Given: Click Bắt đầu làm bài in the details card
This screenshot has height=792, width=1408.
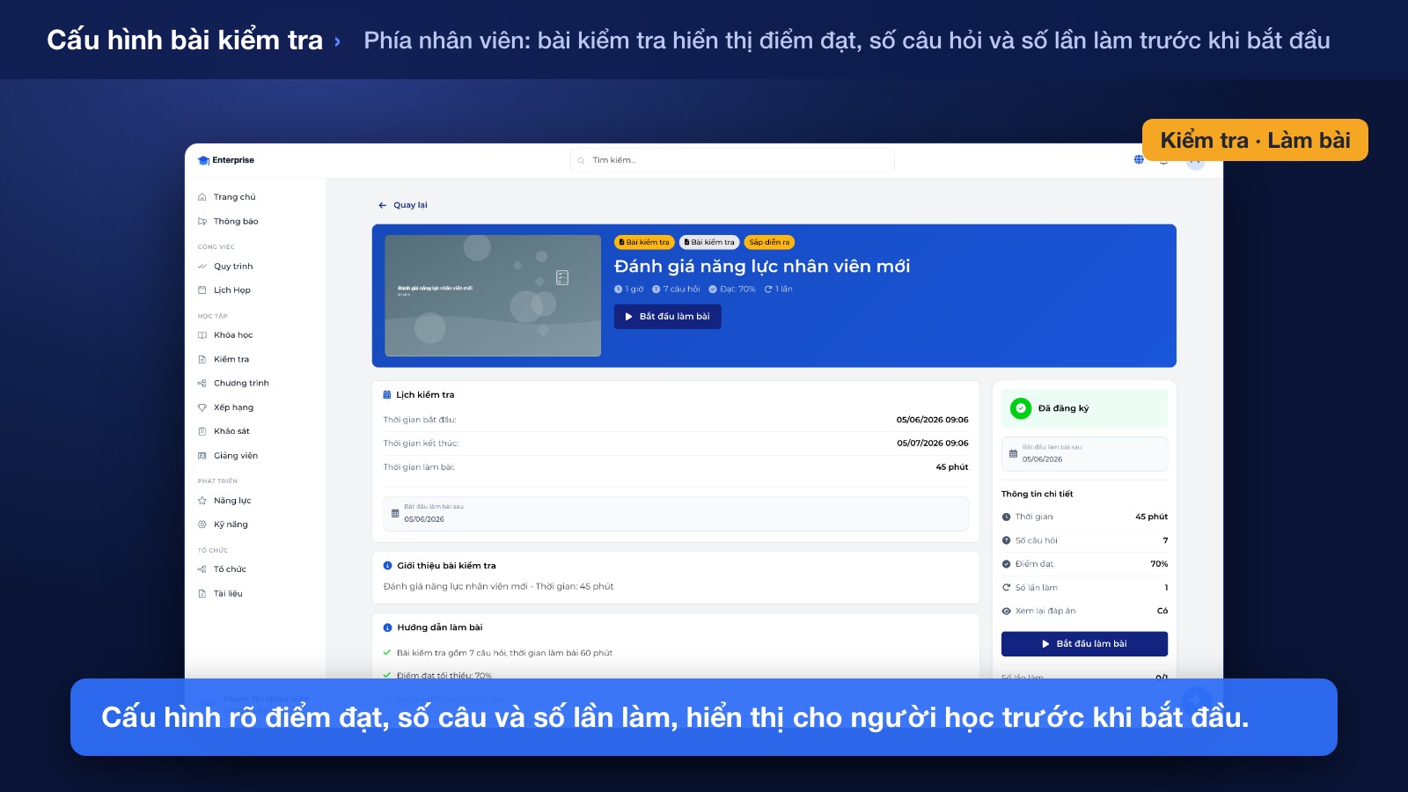Looking at the screenshot, I should 1084,644.
